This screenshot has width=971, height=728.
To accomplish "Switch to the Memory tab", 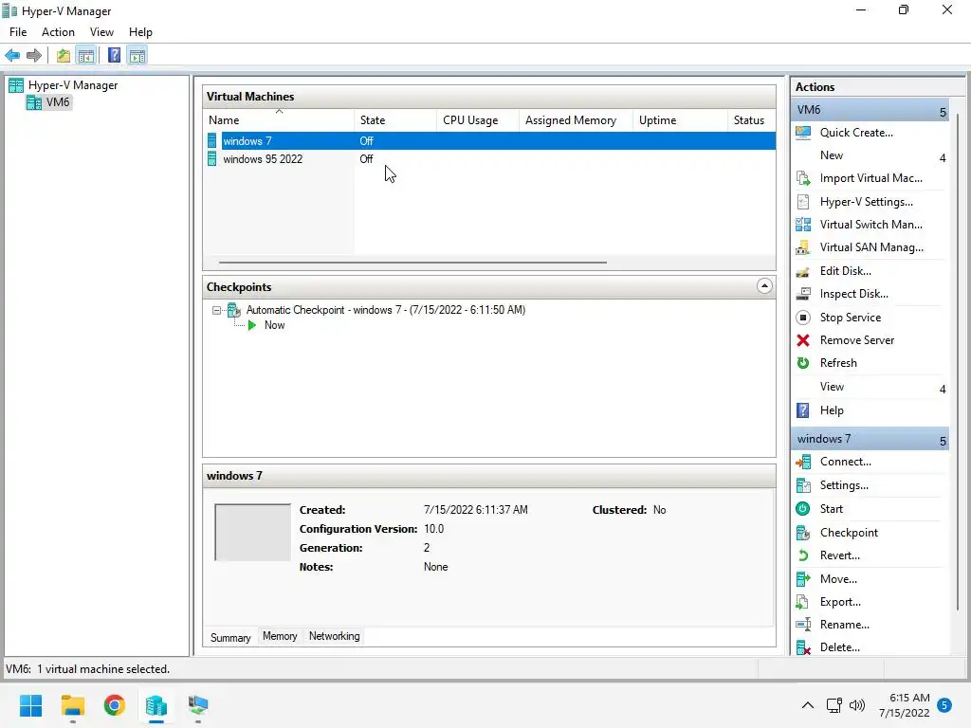I will [x=280, y=636].
